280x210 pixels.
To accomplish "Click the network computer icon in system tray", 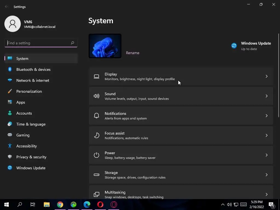I will pyautogui.click(x=236, y=205).
